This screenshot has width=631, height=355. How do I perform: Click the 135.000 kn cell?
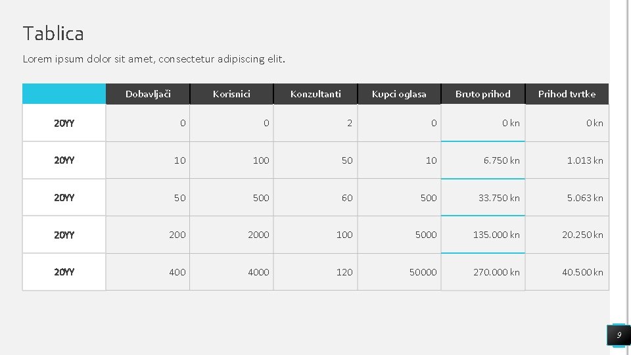pyautogui.click(x=496, y=235)
